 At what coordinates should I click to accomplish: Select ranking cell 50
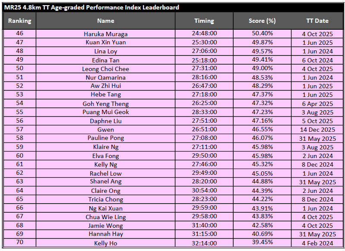(x=19, y=68)
